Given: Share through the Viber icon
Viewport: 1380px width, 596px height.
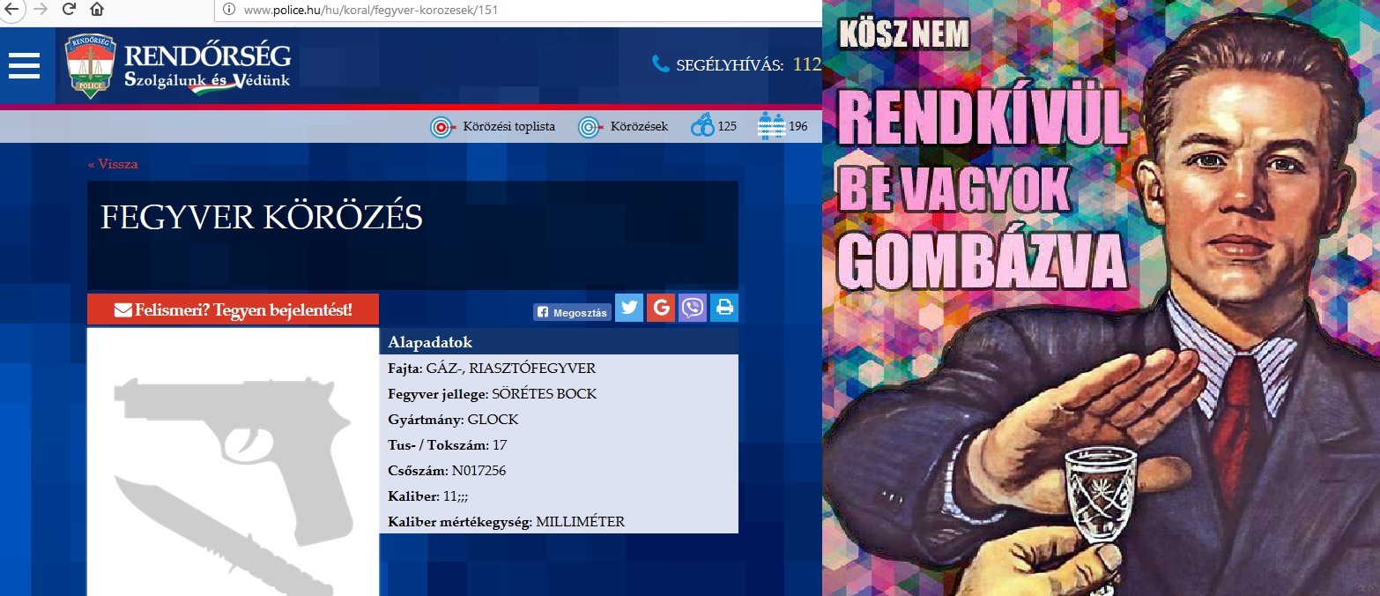Looking at the screenshot, I should coord(692,308).
